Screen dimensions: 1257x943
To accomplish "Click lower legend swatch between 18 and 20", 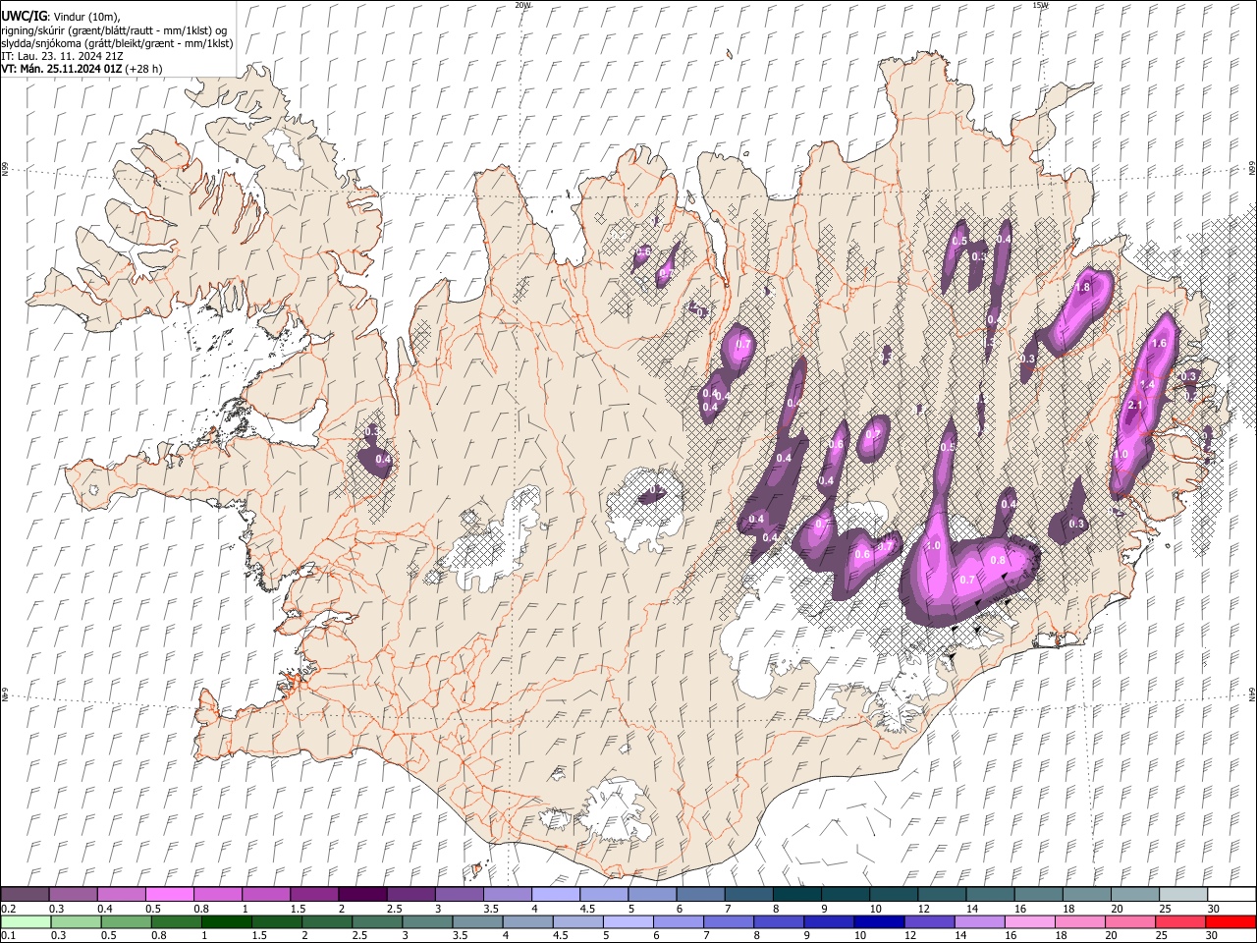I will (1079, 922).
